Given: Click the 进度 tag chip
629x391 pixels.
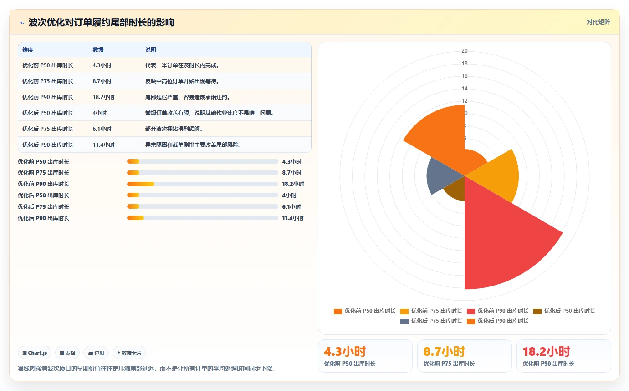Looking at the screenshot, I should tap(96, 353).
